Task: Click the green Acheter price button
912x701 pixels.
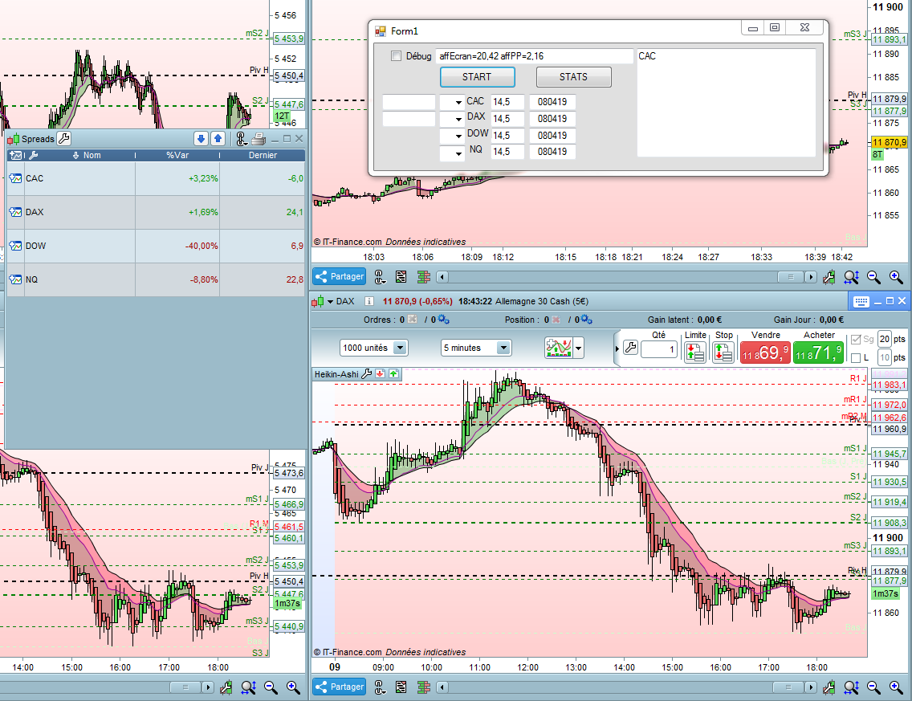Action: point(818,353)
